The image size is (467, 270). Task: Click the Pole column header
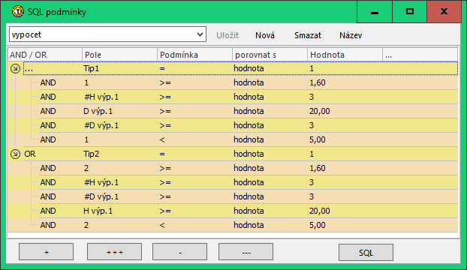119,55
